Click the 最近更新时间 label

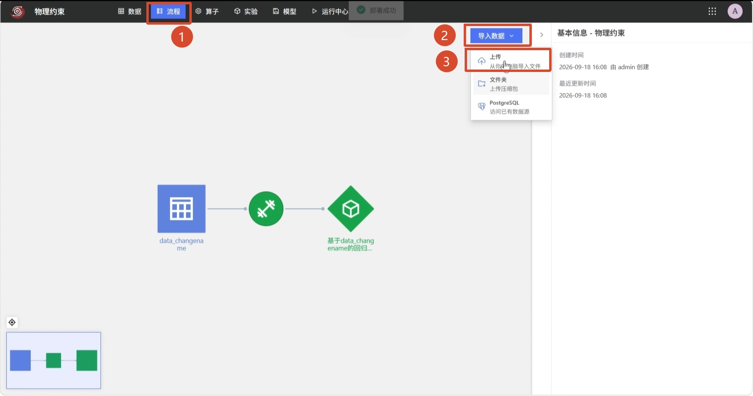click(x=578, y=84)
